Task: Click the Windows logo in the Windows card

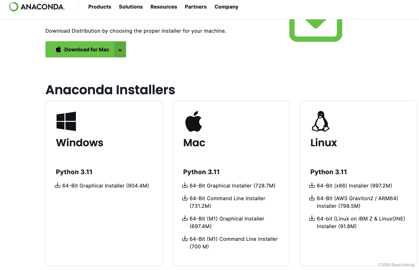Action: point(66,121)
